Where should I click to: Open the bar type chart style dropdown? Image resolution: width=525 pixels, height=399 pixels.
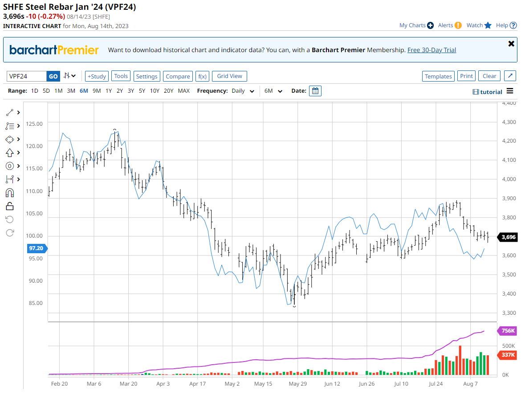69,76
